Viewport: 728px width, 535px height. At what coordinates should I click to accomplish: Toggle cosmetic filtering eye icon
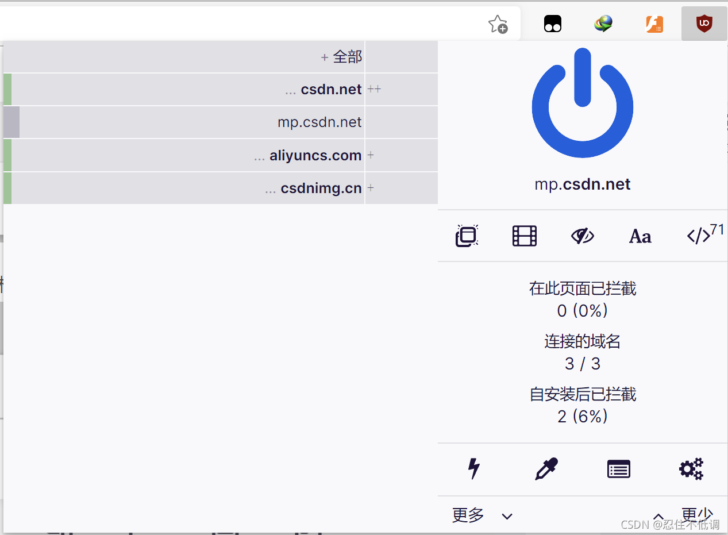point(583,236)
